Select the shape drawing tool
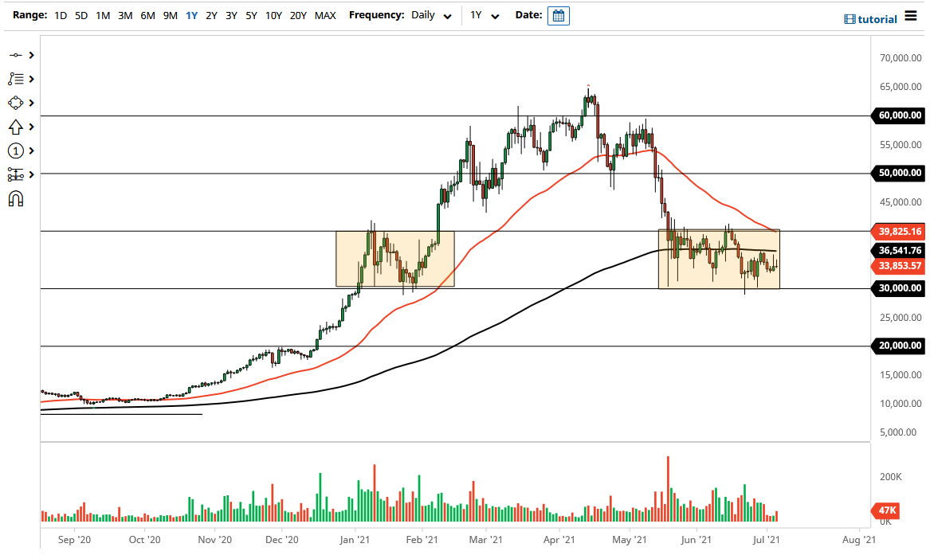 (16, 103)
